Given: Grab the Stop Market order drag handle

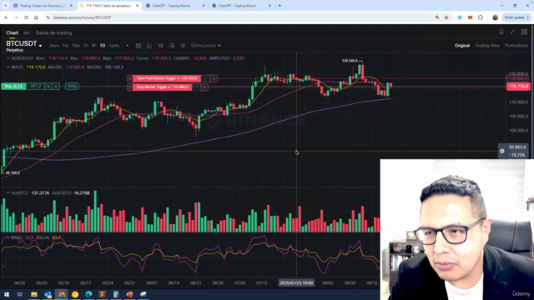Looking at the screenshot, I should [x=129, y=87].
